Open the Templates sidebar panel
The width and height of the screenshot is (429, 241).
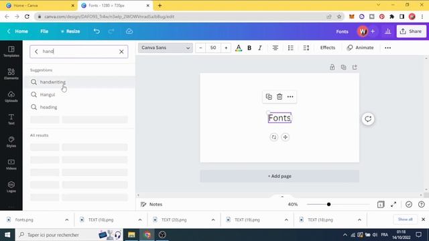[x=11, y=52]
